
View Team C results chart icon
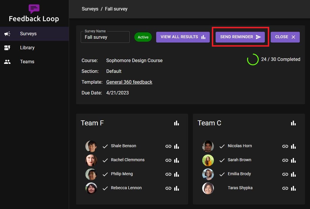(x=293, y=123)
